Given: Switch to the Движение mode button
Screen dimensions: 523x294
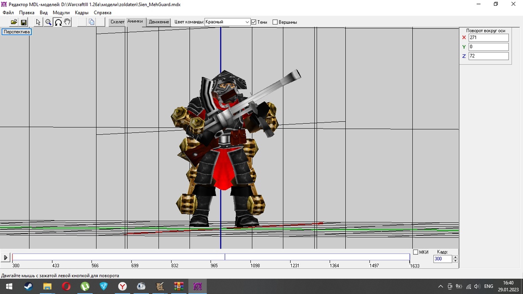Looking at the screenshot, I should pyautogui.click(x=159, y=22).
